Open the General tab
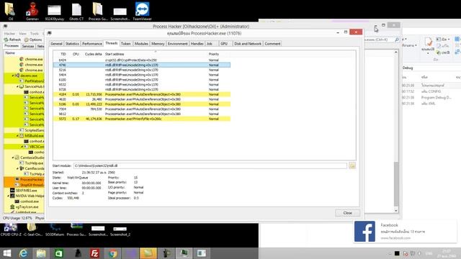Screen dimensions: 461x259 56,44
